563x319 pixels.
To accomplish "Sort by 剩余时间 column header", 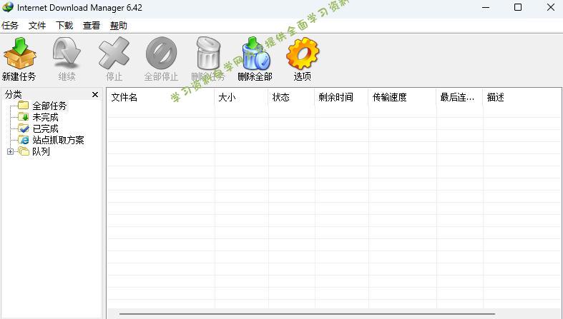I will 342,97.
